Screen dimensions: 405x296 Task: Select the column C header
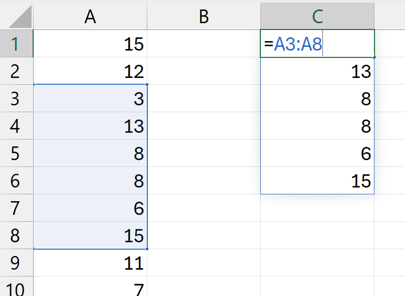tap(317, 16)
